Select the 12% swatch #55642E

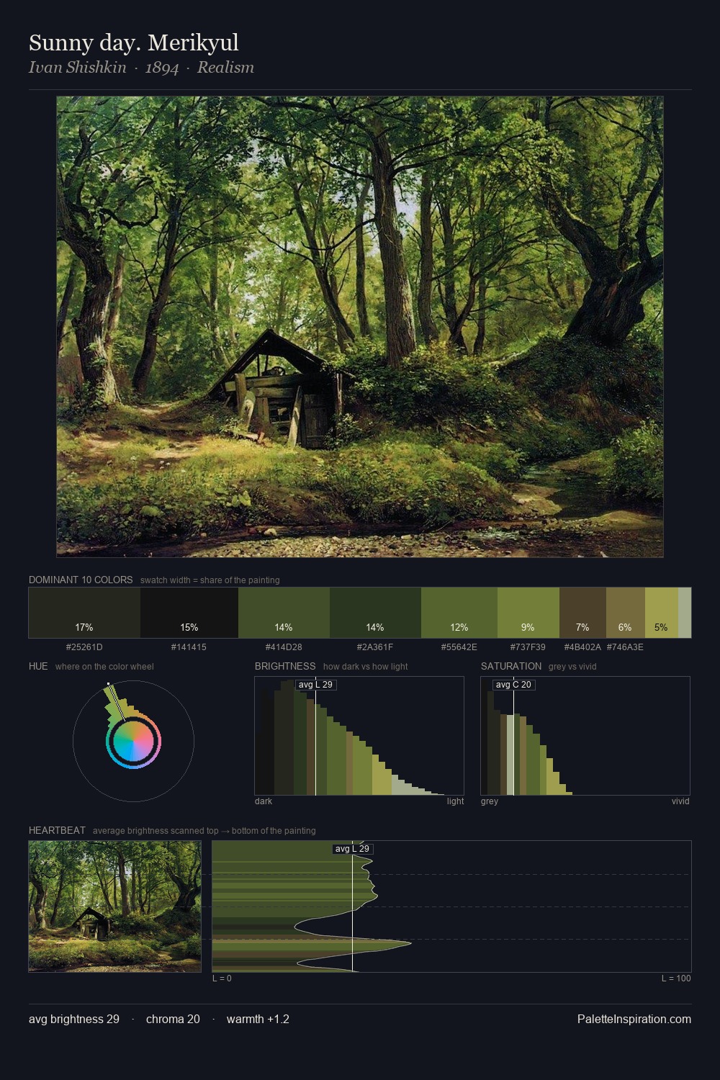tap(459, 613)
